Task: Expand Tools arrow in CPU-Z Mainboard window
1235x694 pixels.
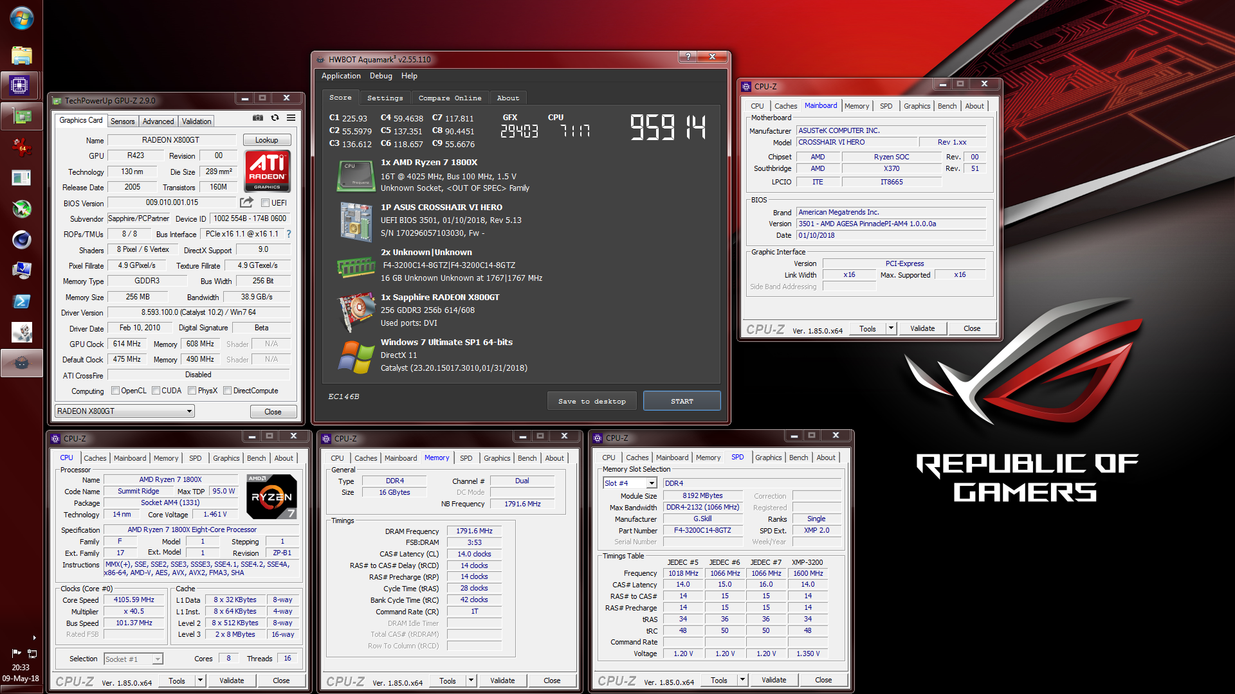Action: point(891,328)
